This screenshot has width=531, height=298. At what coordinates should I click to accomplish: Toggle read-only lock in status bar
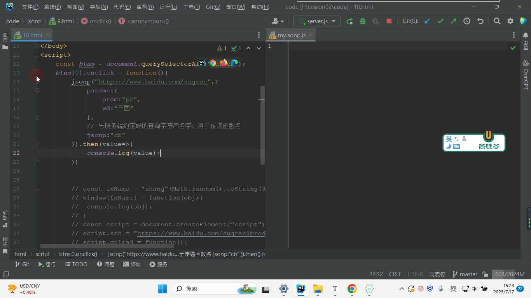click(x=485, y=274)
